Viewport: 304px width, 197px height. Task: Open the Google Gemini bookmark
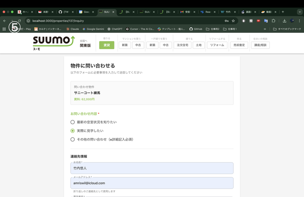pyautogui.click(x=93, y=29)
